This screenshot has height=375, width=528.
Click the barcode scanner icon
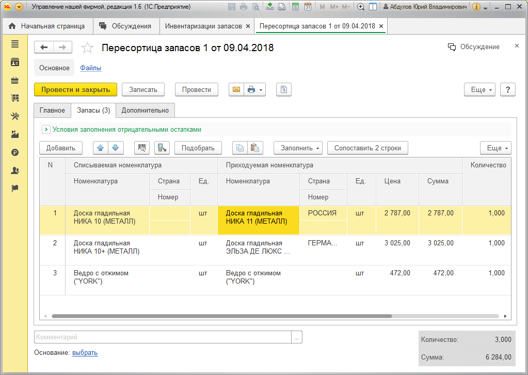142,148
